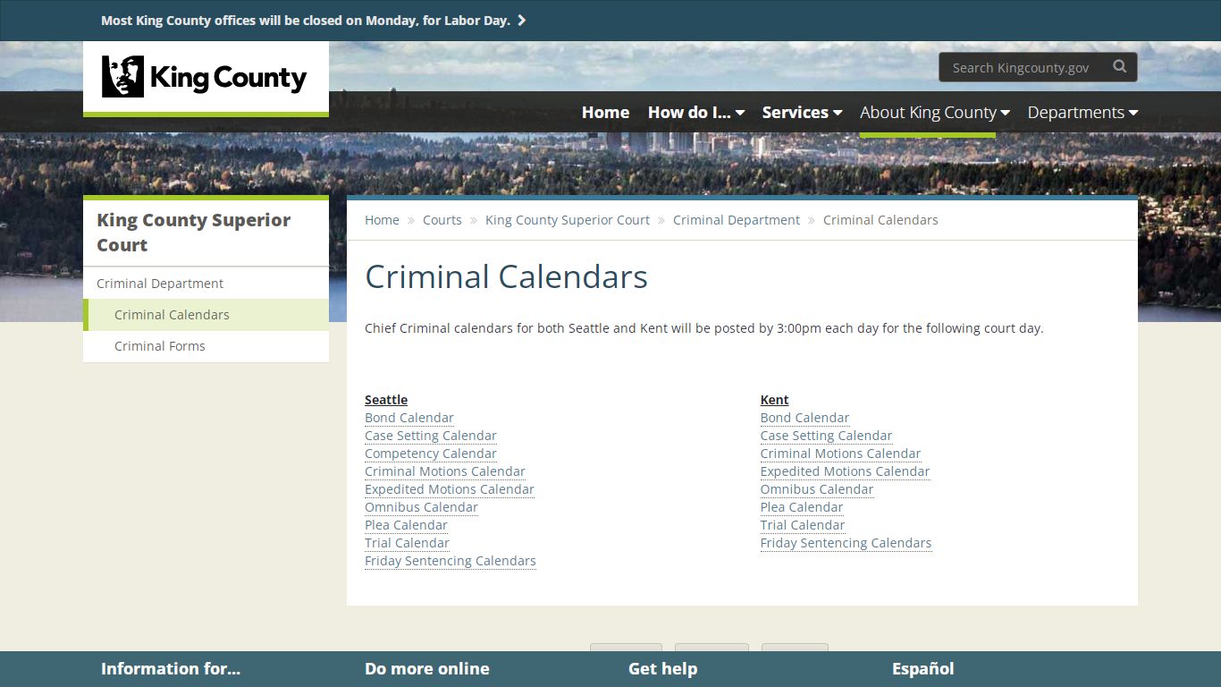Select Criminal Forms in sidebar
The height and width of the screenshot is (687, 1221).
(206, 346)
